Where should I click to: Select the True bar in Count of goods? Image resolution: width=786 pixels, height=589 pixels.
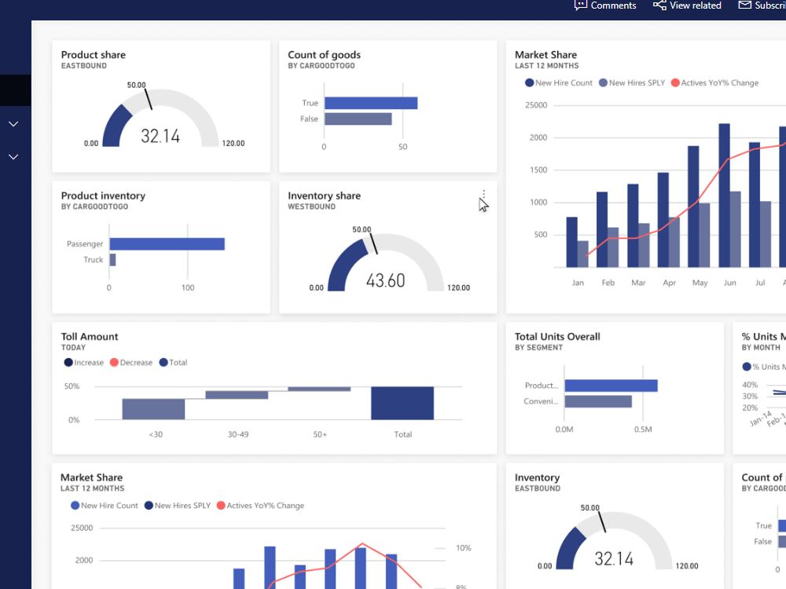tap(369, 101)
